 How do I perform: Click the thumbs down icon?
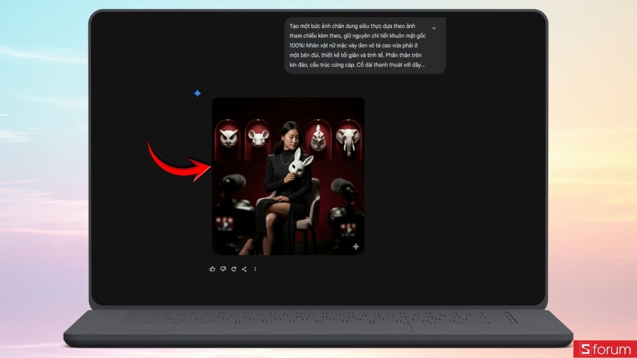pyautogui.click(x=223, y=269)
